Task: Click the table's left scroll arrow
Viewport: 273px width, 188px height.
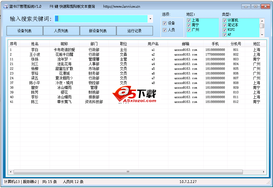Action: tap(11, 172)
